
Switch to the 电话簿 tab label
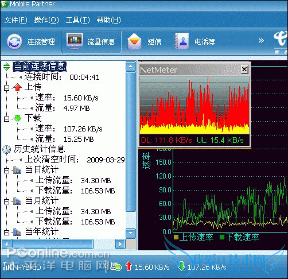pyautogui.click(x=204, y=42)
